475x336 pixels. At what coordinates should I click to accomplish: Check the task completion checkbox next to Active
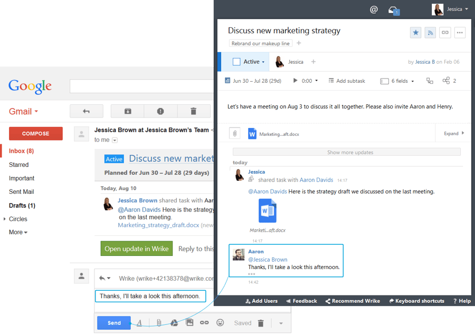coord(236,62)
